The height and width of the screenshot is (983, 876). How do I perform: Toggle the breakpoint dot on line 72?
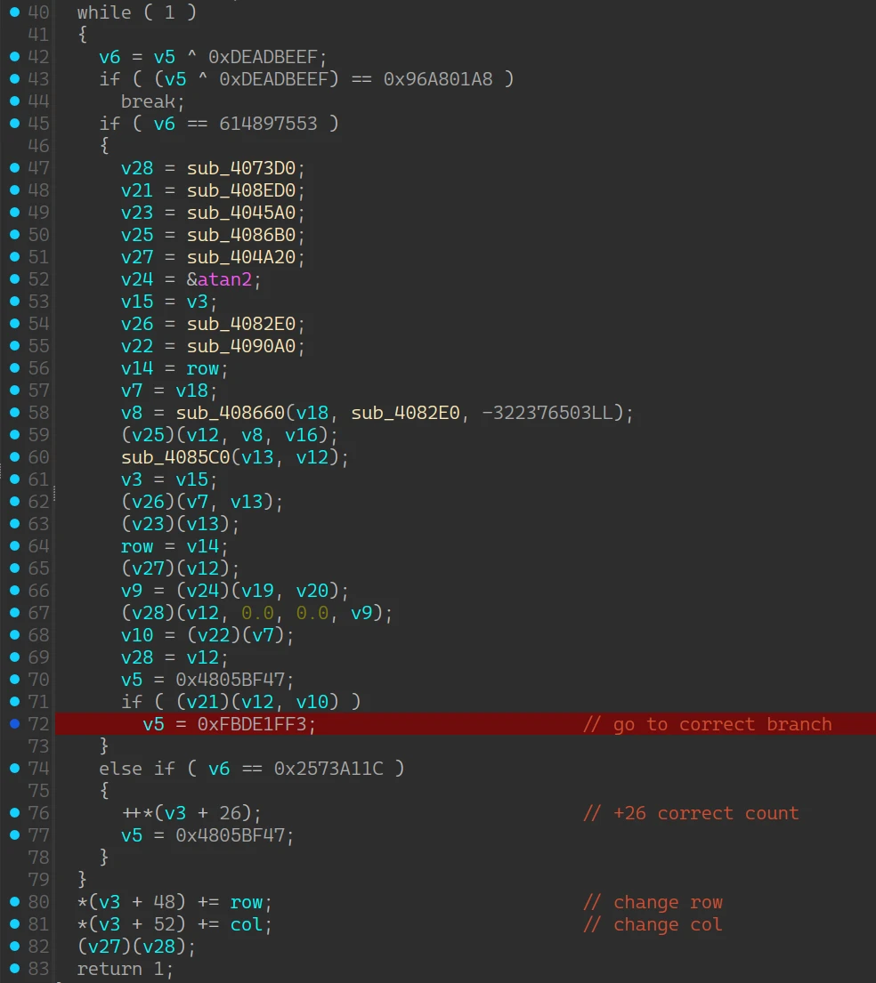point(14,724)
